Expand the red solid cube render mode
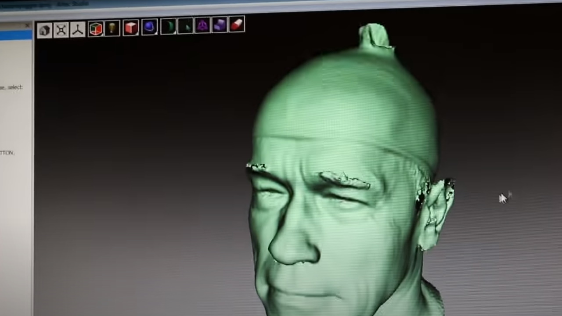 point(131,28)
